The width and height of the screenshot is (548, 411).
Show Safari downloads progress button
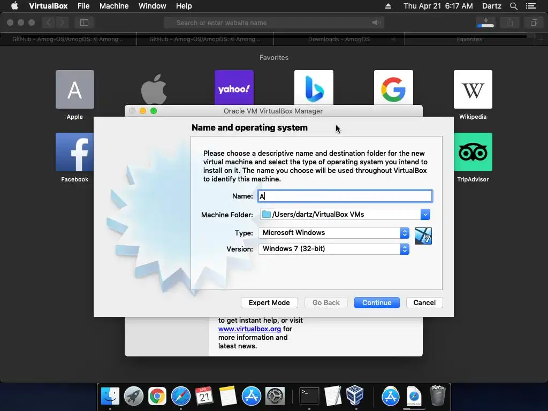coord(485,22)
